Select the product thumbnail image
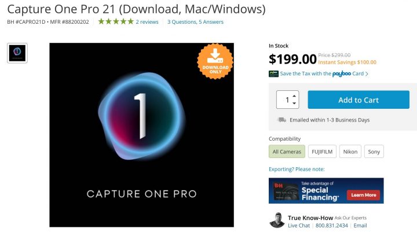This screenshot has height=235, width=417. tap(17, 53)
